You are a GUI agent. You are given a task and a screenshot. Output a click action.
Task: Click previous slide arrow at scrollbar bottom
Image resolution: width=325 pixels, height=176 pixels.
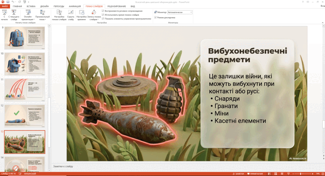coord(324,156)
